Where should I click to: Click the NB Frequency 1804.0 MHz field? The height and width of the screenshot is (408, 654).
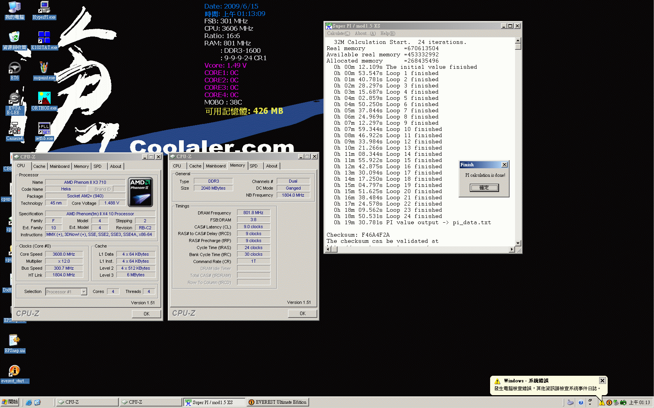coord(293,195)
